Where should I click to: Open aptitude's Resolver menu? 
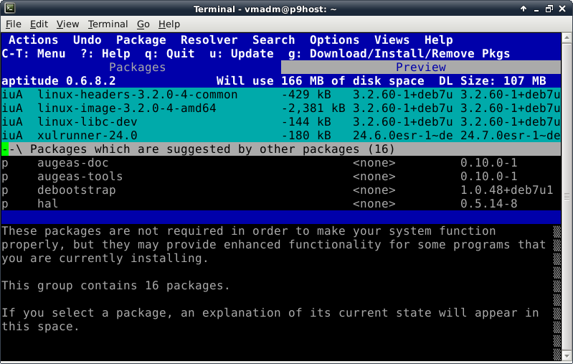[205, 40]
